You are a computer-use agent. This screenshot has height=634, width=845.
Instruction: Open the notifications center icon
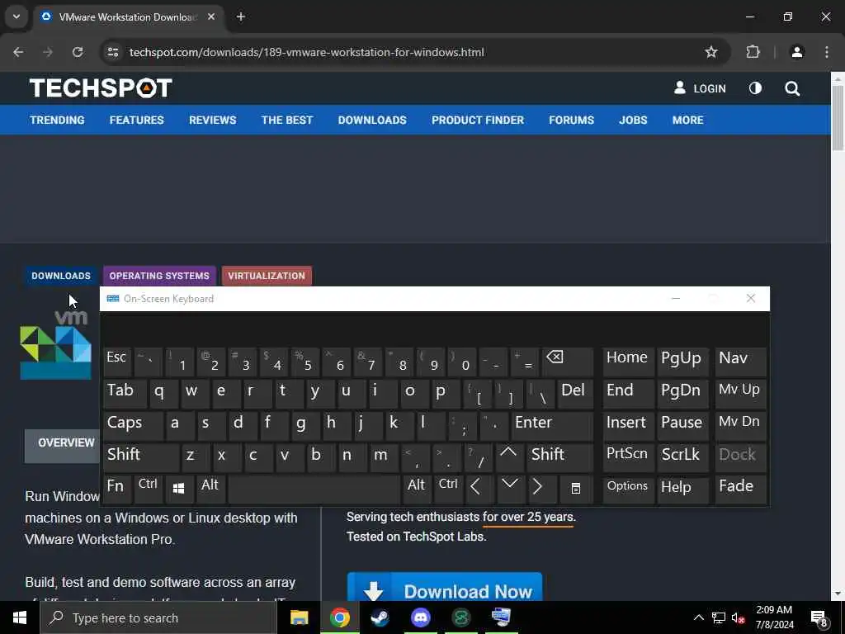(819, 618)
